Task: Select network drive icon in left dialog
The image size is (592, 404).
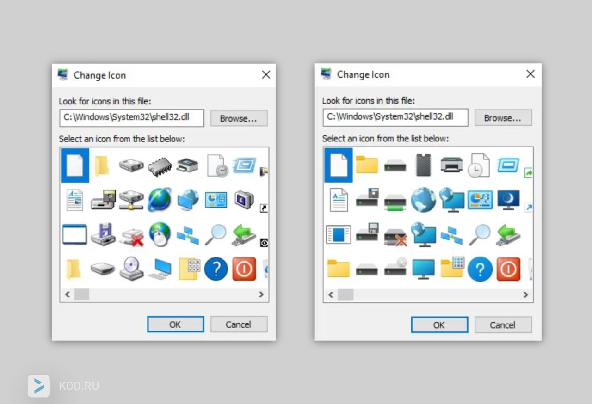Action: pyautogui.click(x=131, y=200)
